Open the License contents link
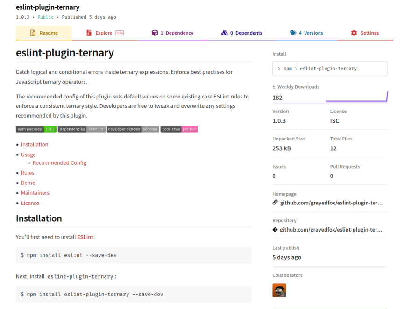The width and height of the screenshot is (411, 309). (x=30, y=203)
